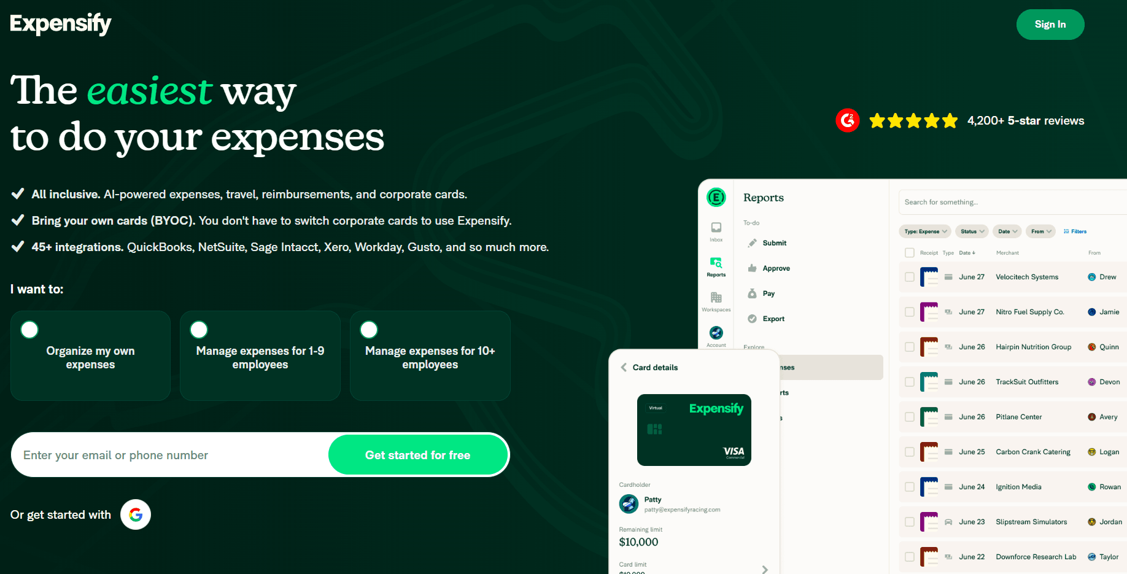Click 'Get started for free'
This screenshot has height=574, width=1127.
(418, 455)
